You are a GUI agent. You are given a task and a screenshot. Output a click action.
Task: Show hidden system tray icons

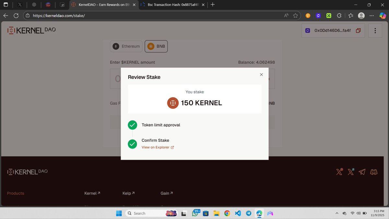click(336, 213)
